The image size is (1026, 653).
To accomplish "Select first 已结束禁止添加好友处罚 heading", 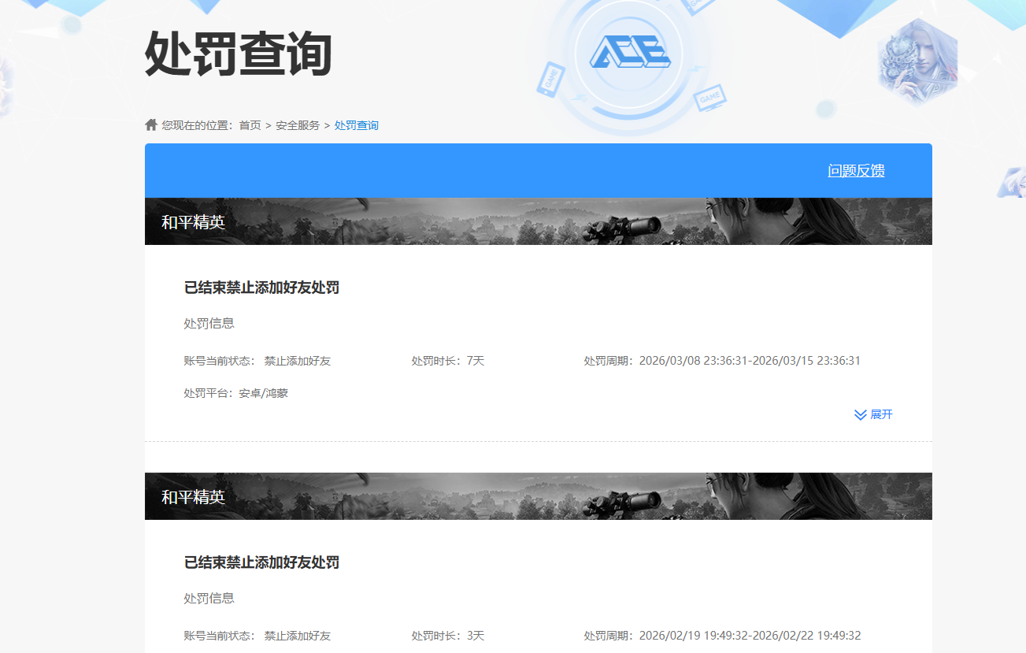I will (261, 288).
